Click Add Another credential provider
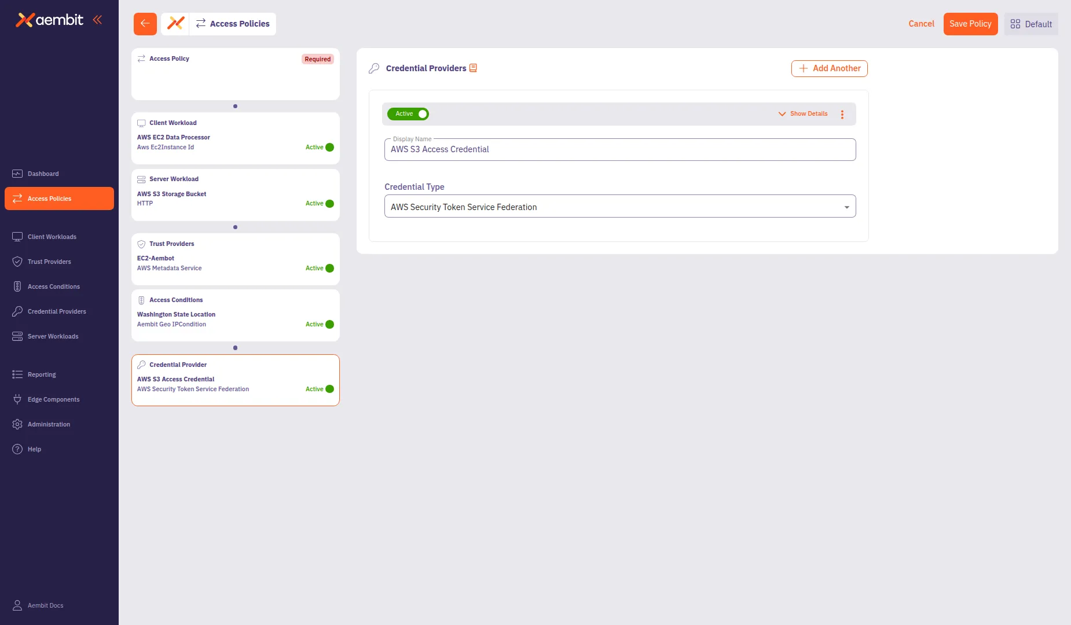Viewport: 1071px width, 625px height. point(829,68)
